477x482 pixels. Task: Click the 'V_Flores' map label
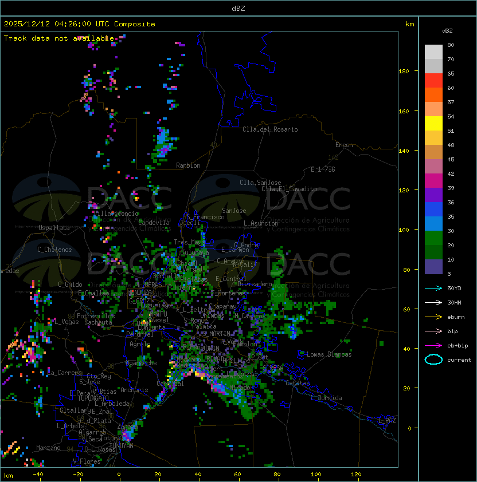point(87,461)
